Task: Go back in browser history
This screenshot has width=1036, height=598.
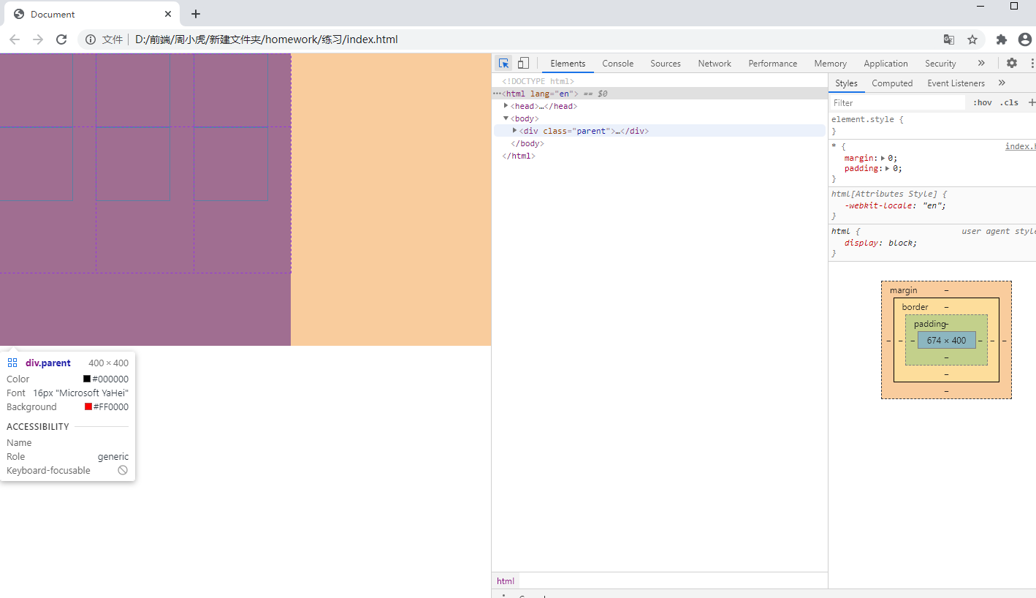Action: 15,39
